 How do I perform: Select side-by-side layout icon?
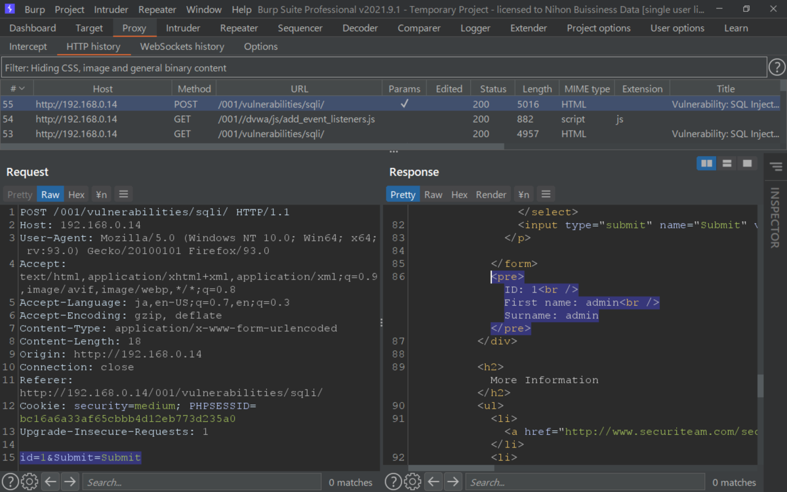707,163
